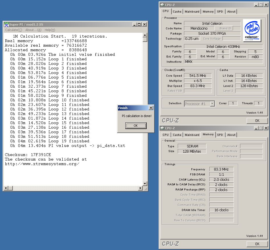Open the About menu in Super PI
This screenshot has height=250, width=270.
pyautogui.click(x=33, y=30)
